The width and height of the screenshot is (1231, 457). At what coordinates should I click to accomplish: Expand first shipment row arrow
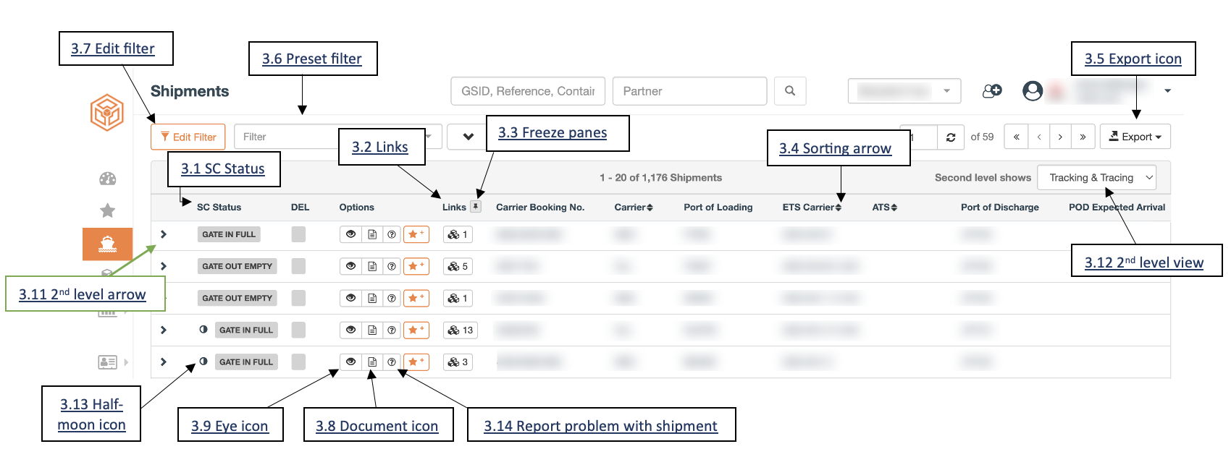coord(164,234)
